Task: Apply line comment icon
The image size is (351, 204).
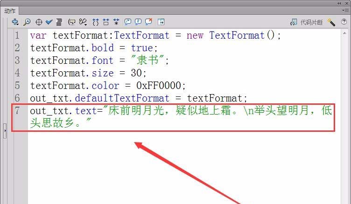Action: (138, 22)
